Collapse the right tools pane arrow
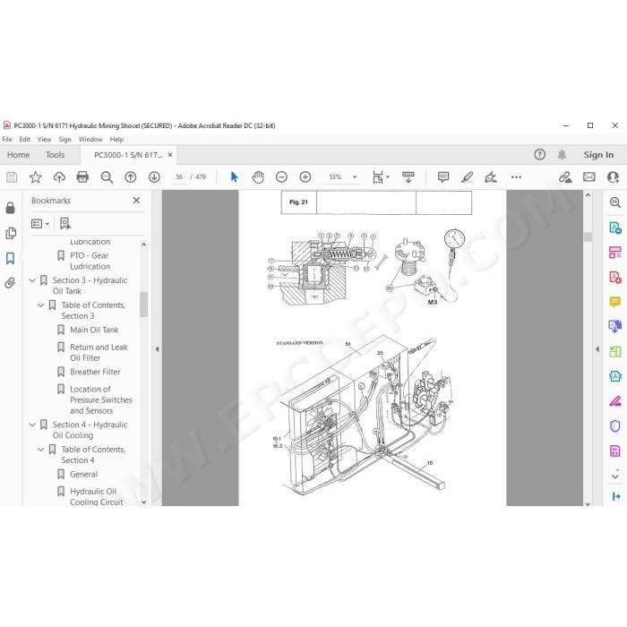The image size is (627, 627). pyautogui.click(x=597, y=348)
